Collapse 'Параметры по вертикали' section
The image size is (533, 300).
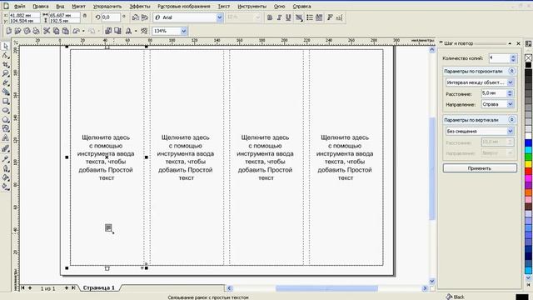tap(511, 120)
